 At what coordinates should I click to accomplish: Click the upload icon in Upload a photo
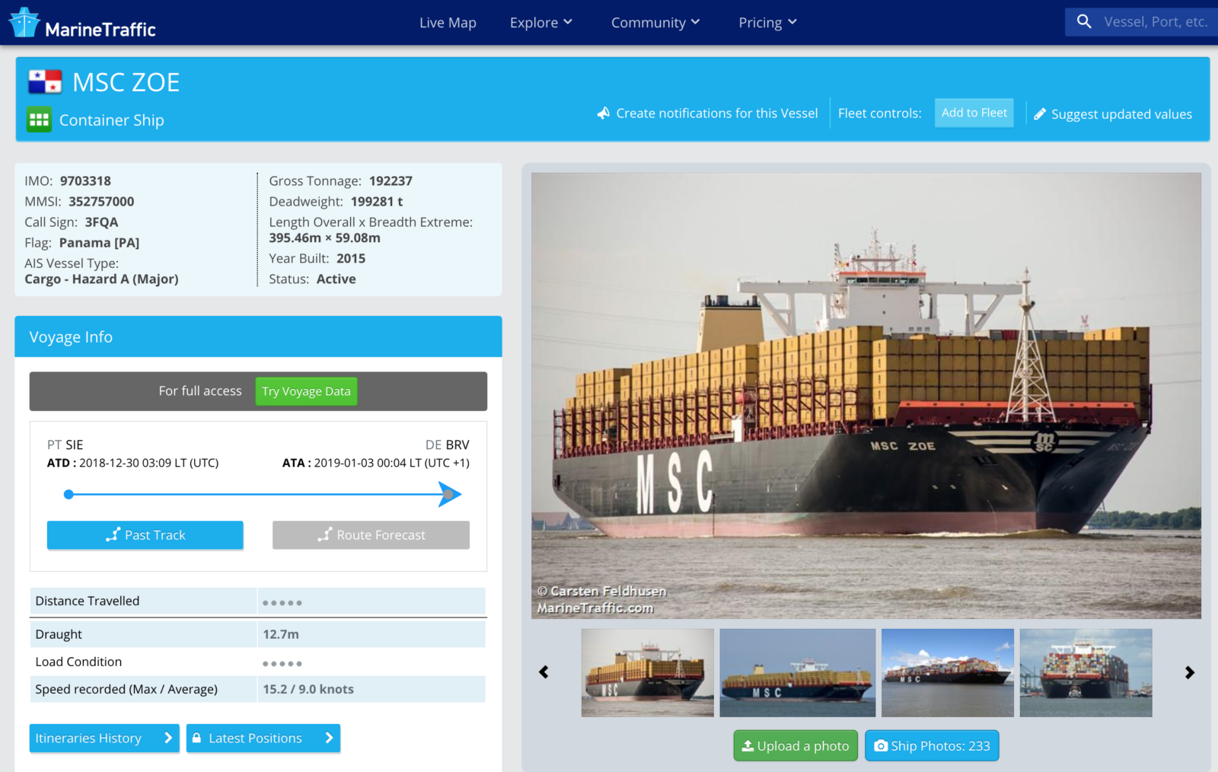coord(748,746)
